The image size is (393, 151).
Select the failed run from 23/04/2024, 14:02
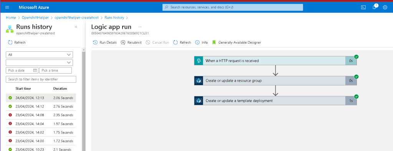click(x=41, y=132)
